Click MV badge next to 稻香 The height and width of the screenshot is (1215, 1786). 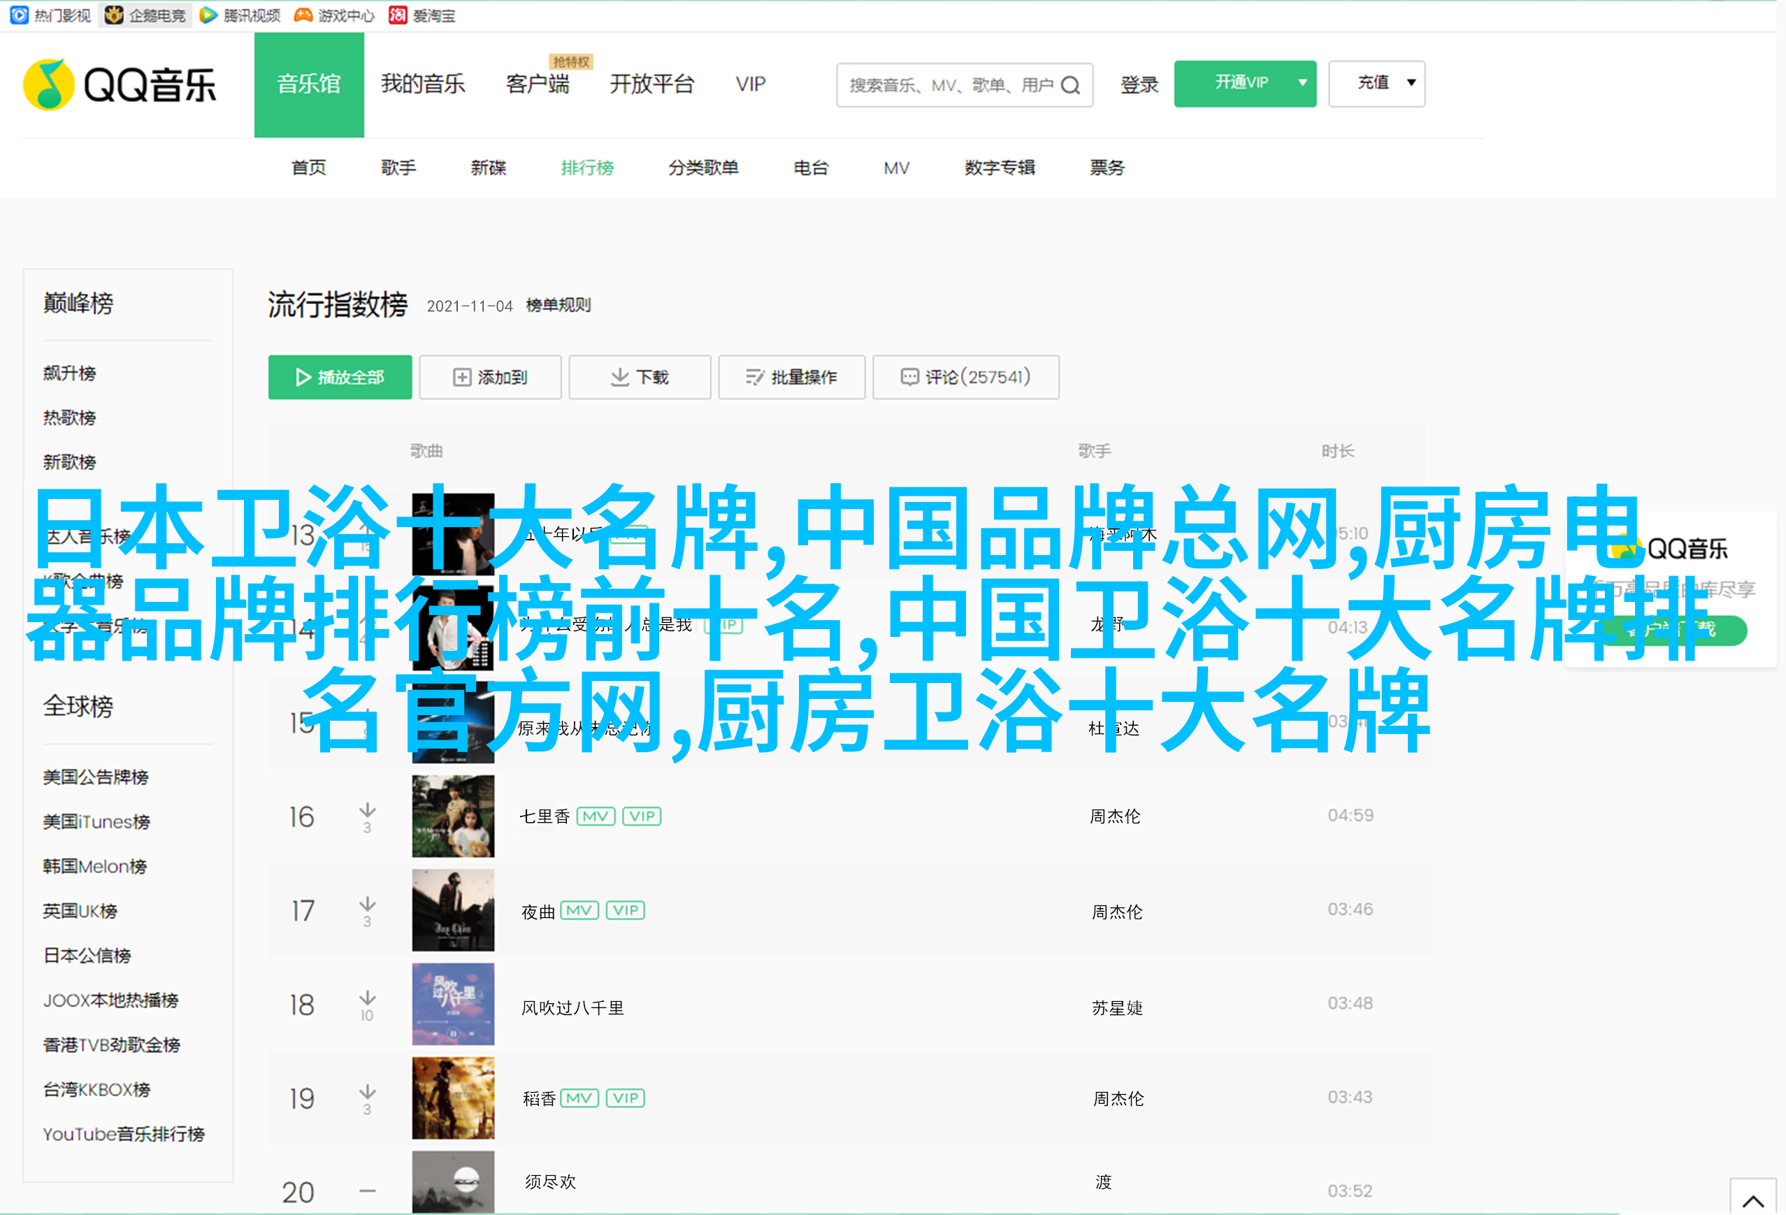579,1098
